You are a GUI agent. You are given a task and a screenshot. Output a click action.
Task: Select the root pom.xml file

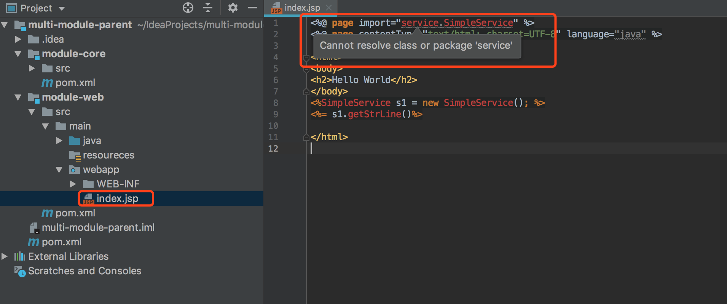pyautogui.click(x=62, y=242)
